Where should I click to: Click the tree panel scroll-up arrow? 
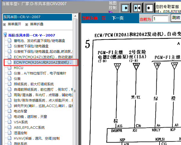[x=75, y=16]
